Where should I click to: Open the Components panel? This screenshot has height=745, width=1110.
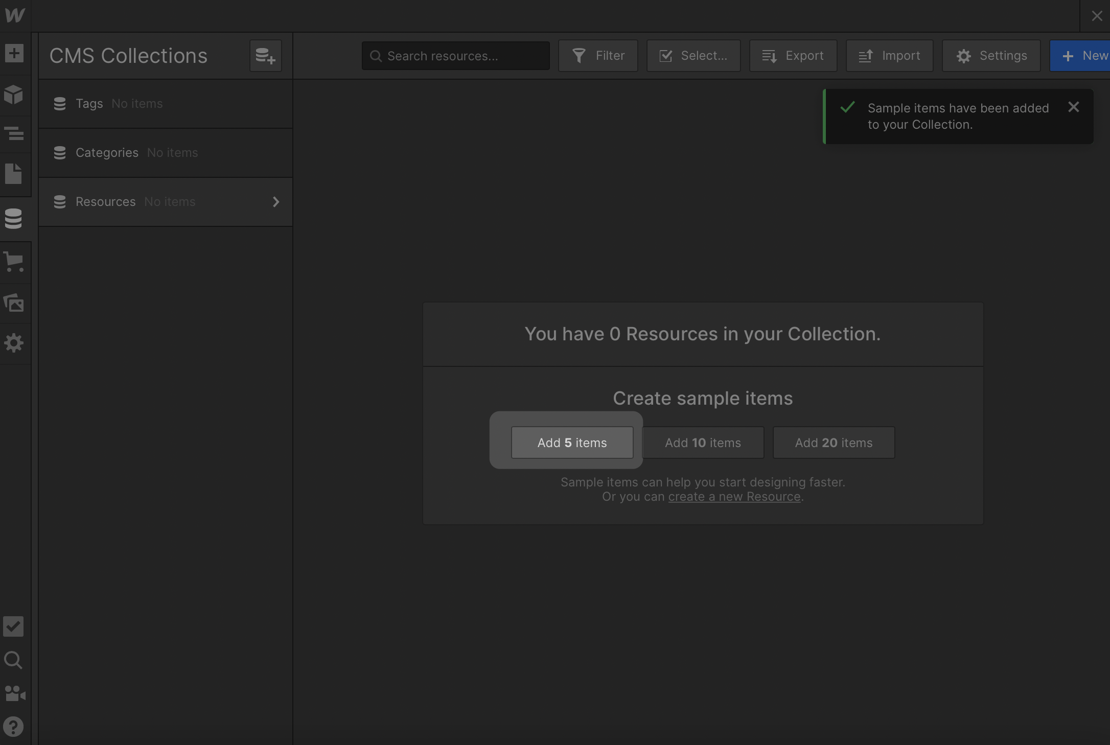(15, 95)
